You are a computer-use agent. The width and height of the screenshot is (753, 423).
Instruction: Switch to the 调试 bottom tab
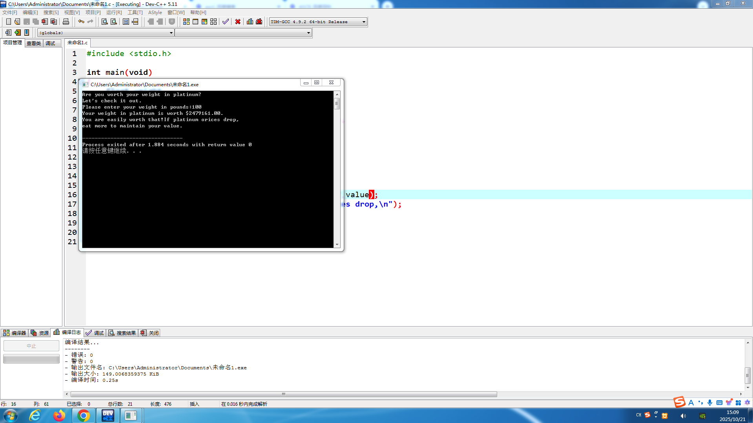tap(95, 333)
